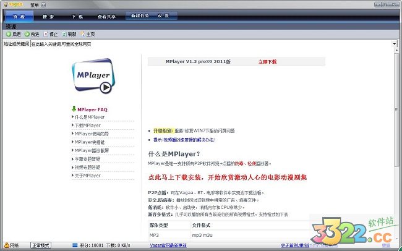The image size is (402, 251).
Task: Open the 什么是MPlayer sidebar link
Action: (90, 117)
